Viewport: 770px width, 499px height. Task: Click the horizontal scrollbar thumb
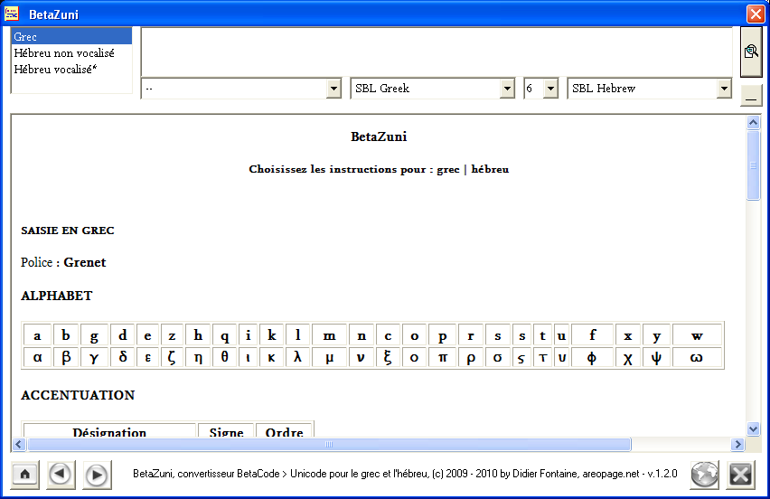click(329, 445)
